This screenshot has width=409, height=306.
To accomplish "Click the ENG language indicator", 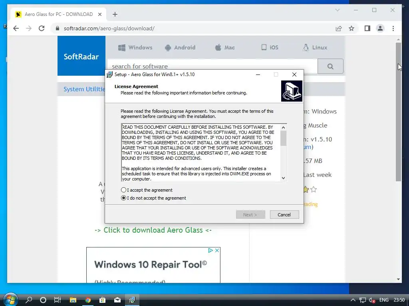I will point(384,300).
